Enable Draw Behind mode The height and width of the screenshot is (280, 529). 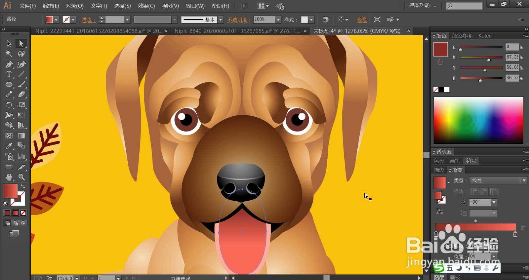point(15,223)
